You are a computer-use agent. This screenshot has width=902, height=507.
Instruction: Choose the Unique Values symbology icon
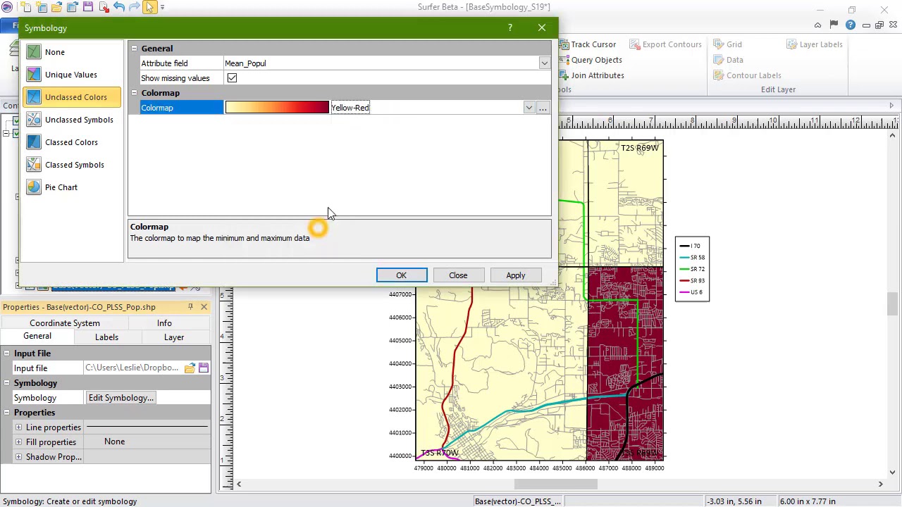click(x=34, y=75)
